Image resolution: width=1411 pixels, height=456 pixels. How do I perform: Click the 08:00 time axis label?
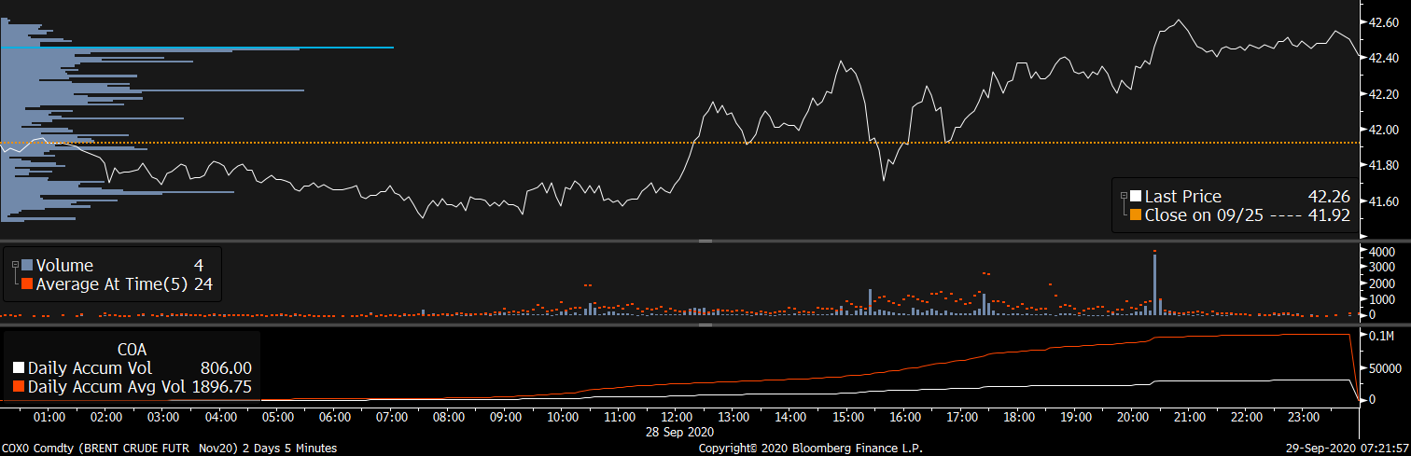click(448, 417)
